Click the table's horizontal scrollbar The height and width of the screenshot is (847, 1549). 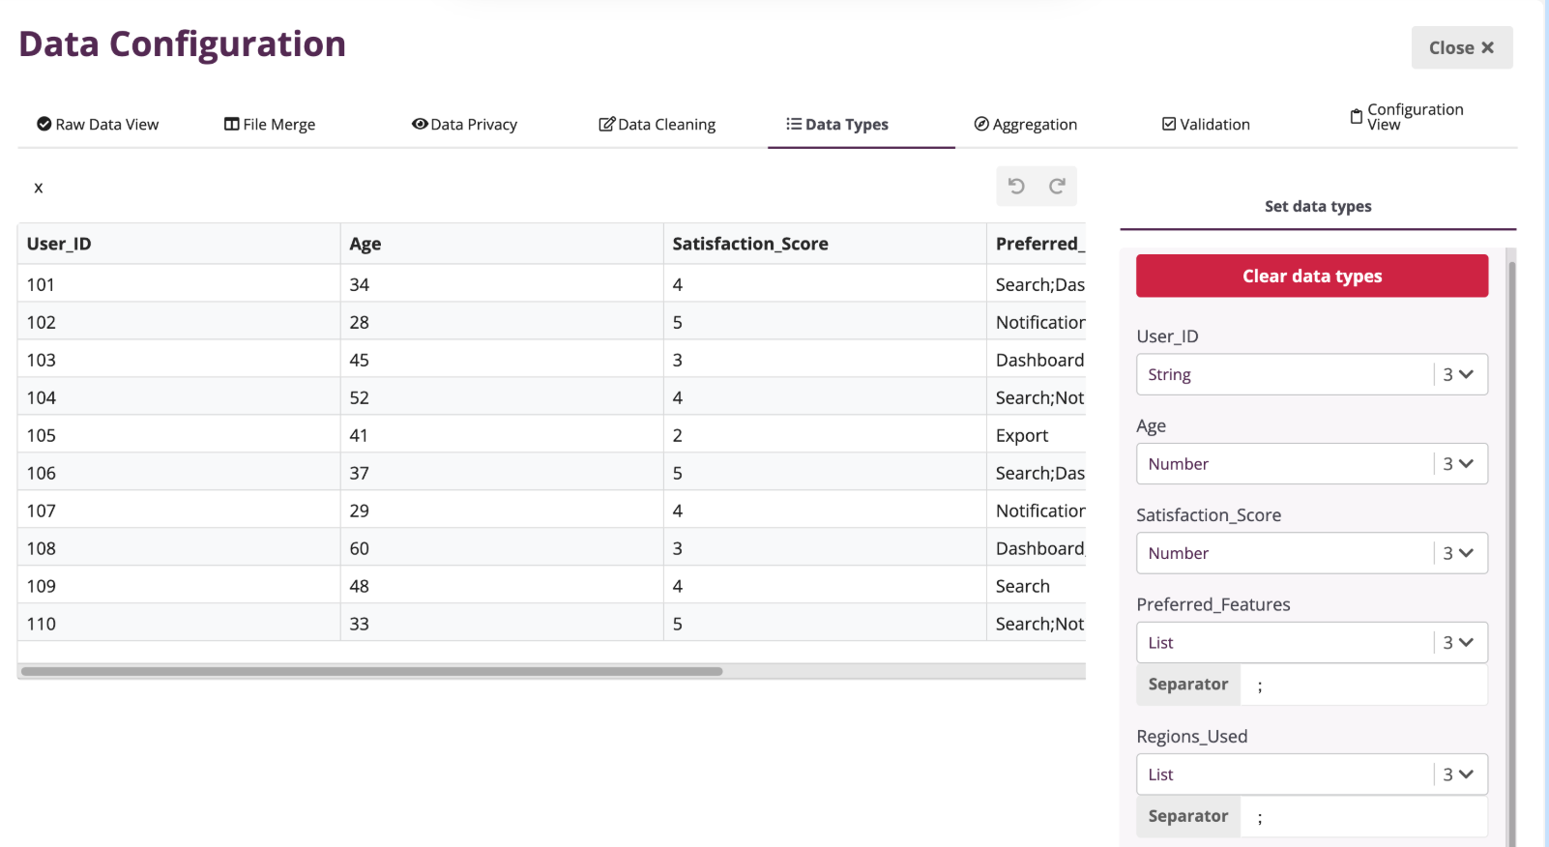tap(371, 671)
